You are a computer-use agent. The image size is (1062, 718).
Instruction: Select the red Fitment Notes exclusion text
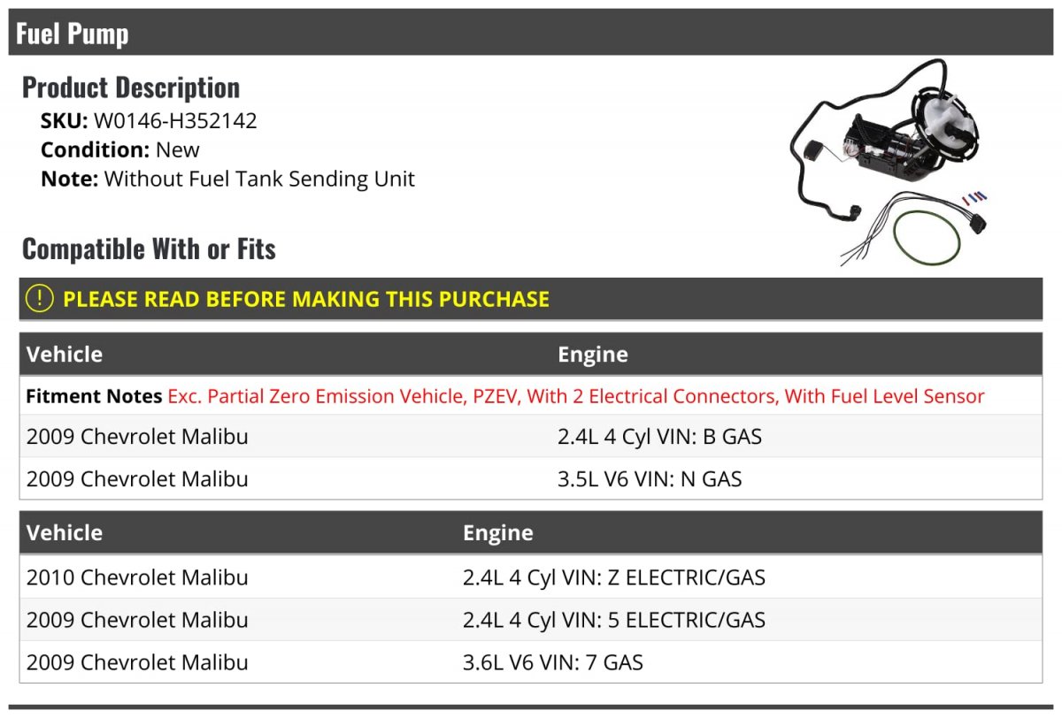pos(576,396)
